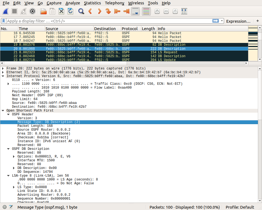Select packet 21 LS Request
The height and width of the screenshot is (210, 262).
tap(124, 52)
